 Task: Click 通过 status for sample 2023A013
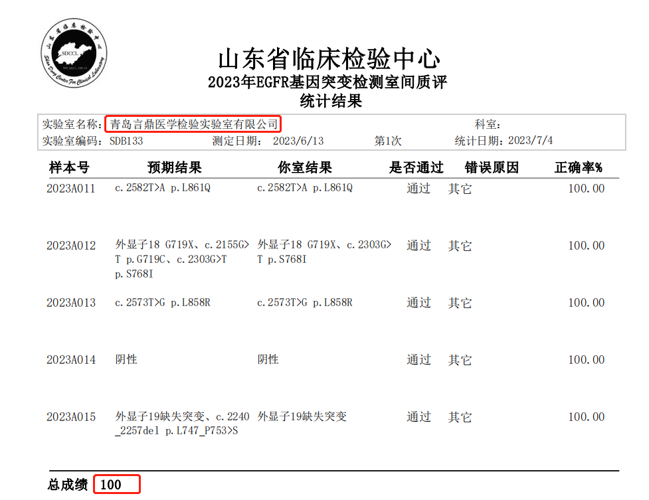[418, 303]
